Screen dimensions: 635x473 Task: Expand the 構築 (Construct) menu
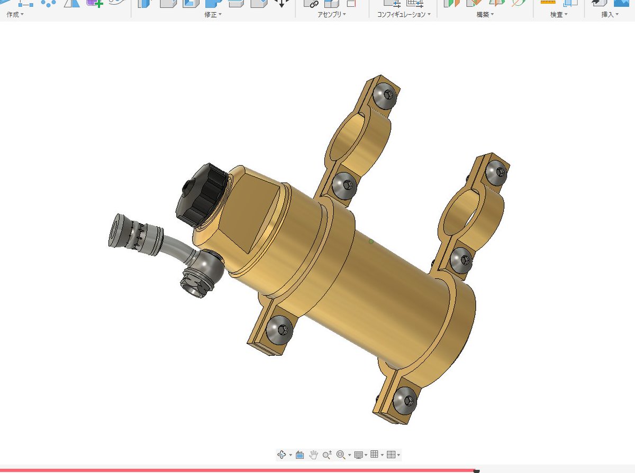coord(486,14)
